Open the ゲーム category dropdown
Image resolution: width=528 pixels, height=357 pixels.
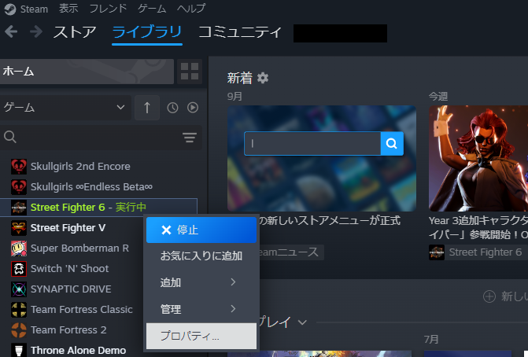(x=65, y=108)
